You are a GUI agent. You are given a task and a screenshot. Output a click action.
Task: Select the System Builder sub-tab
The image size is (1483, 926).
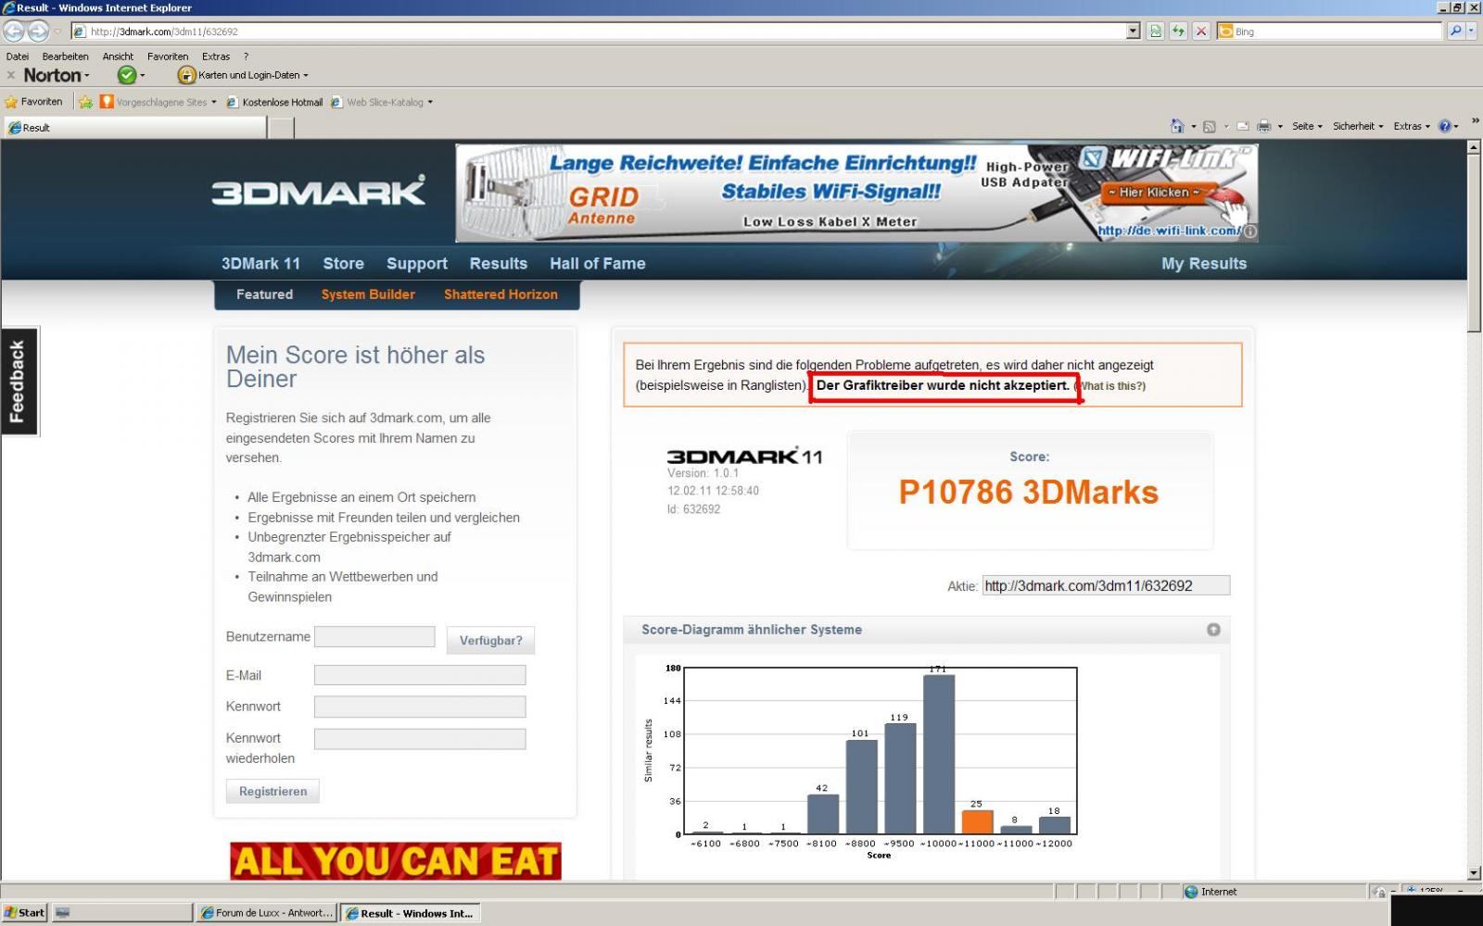point(368,294)
